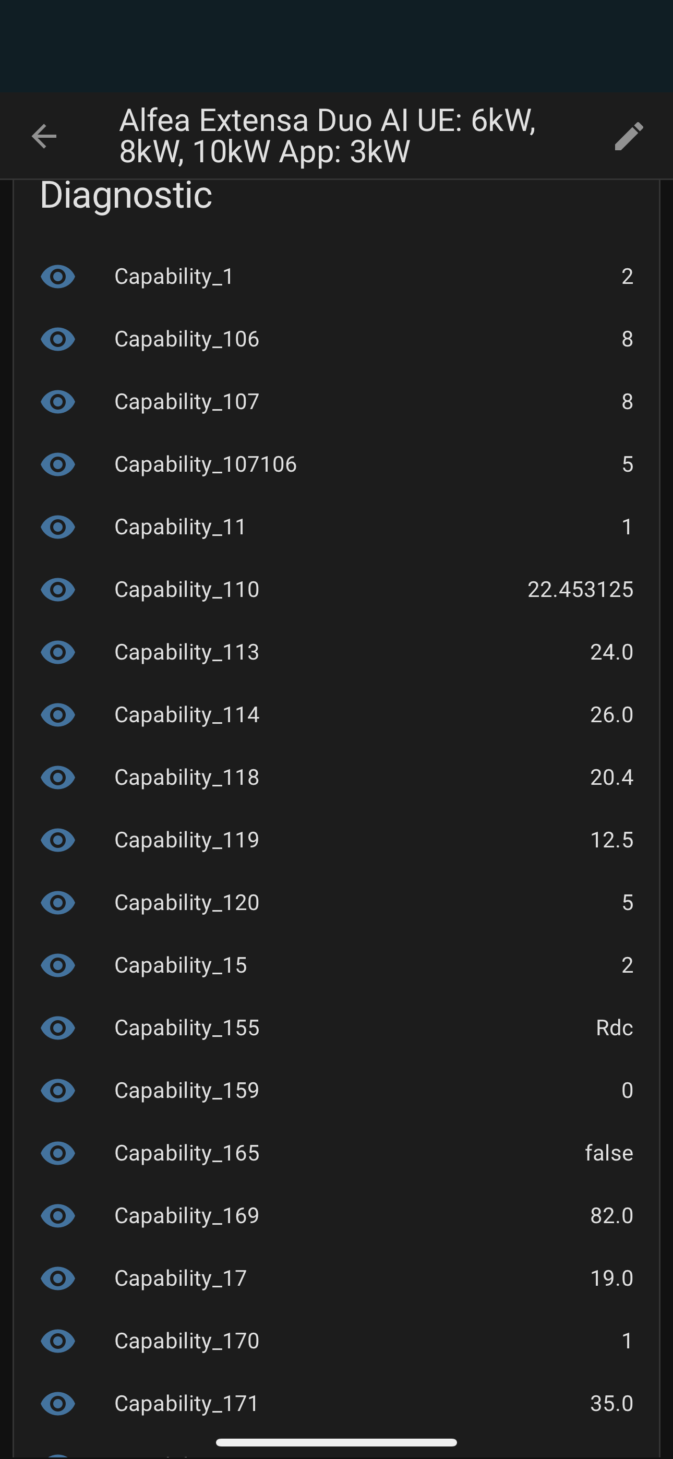The height and width of the screenshot is (1459, 673).
Task: Click the eye icon beside Capability_110
Action: pyautogui.click(x=58, y=590)
